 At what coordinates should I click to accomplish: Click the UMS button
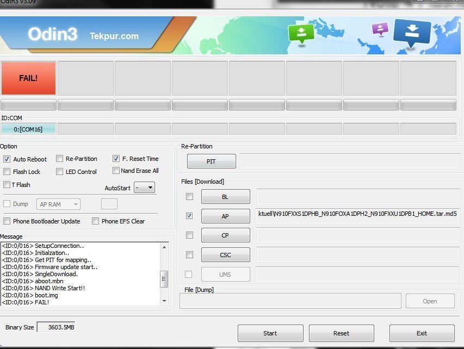point(226,275)
